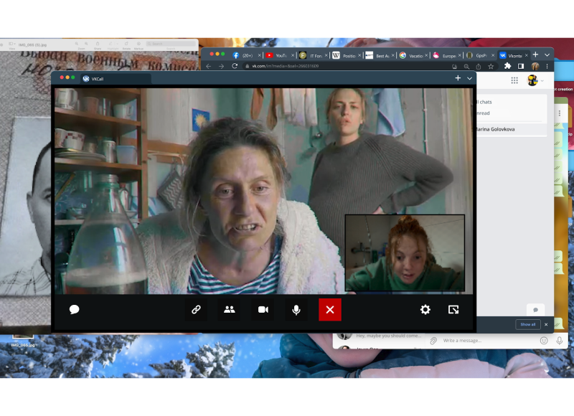Click the Show all button
574x416 pixels.
click(x=528, y=324)
